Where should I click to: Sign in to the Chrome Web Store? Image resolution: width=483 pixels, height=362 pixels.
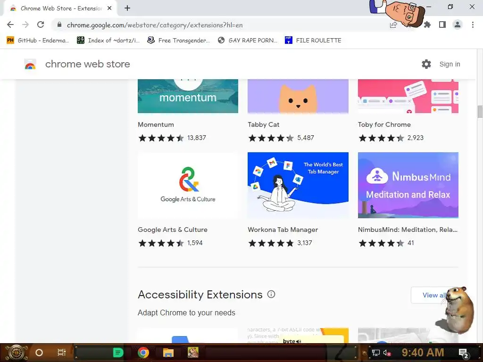[450, 64]
